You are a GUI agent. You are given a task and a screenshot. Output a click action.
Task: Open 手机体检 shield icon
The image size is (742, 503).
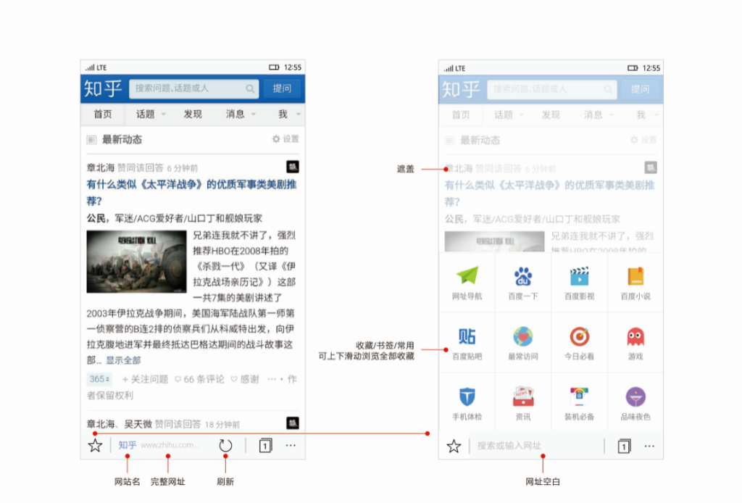[x=467, y=397]
